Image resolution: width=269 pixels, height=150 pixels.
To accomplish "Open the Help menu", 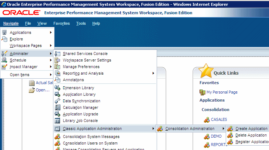I will tap(96, 23).
